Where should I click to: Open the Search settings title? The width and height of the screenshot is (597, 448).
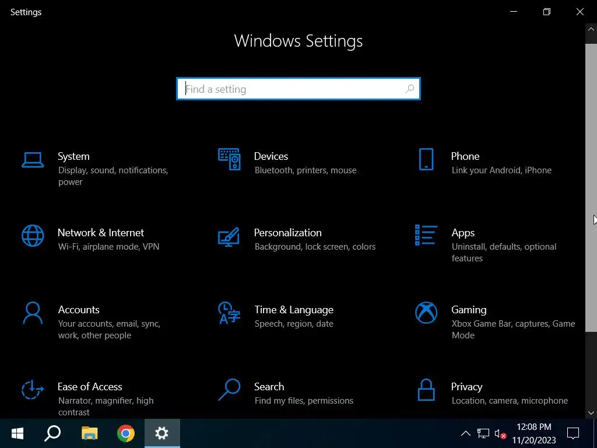coord(269,387)
